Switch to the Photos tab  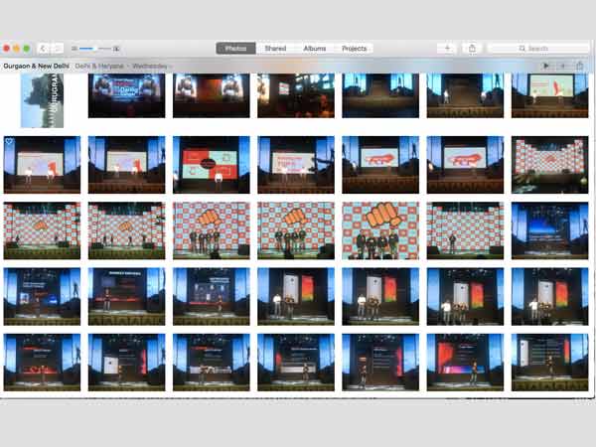coord(235,48)
